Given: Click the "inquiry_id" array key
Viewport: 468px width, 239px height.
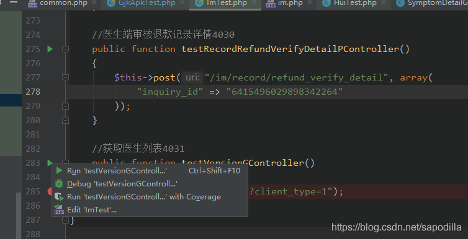Looking at the screenshot, I should pos(170,92).
